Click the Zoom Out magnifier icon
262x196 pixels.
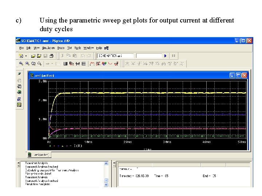click(27, 64)
